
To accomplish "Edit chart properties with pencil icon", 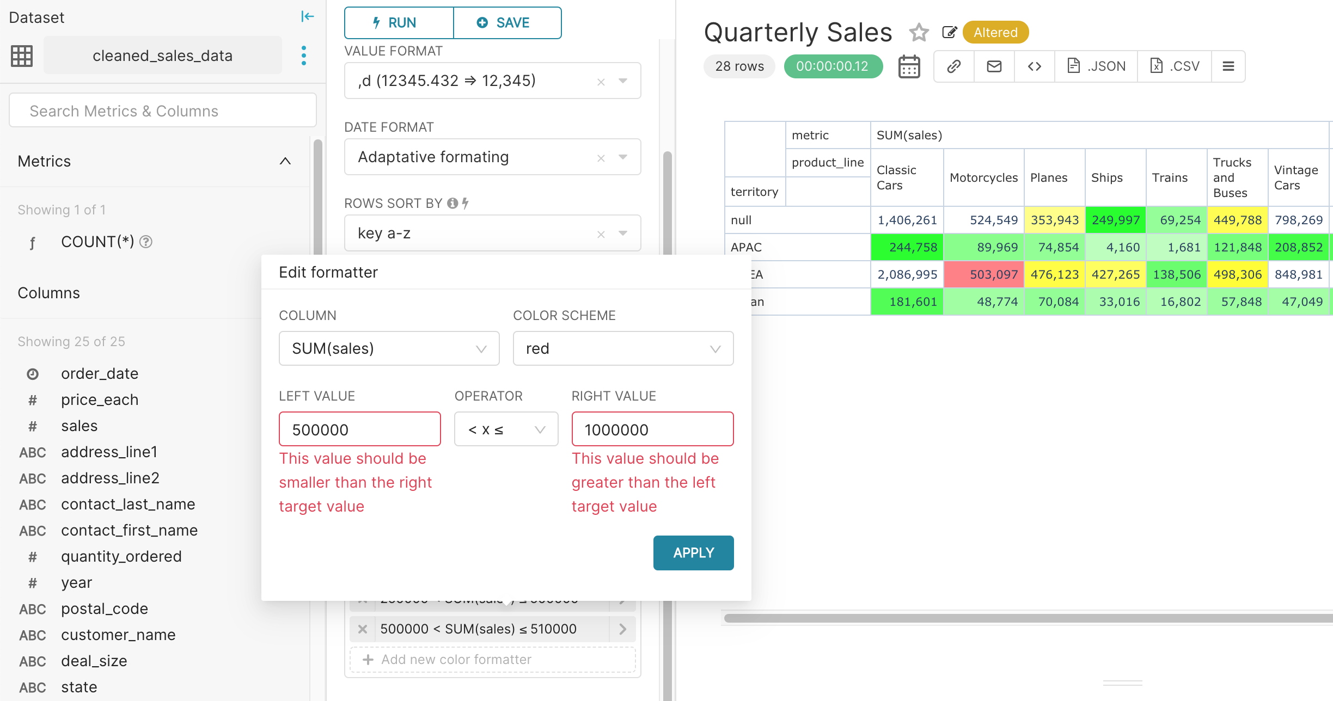I will [x=949, y=32].
